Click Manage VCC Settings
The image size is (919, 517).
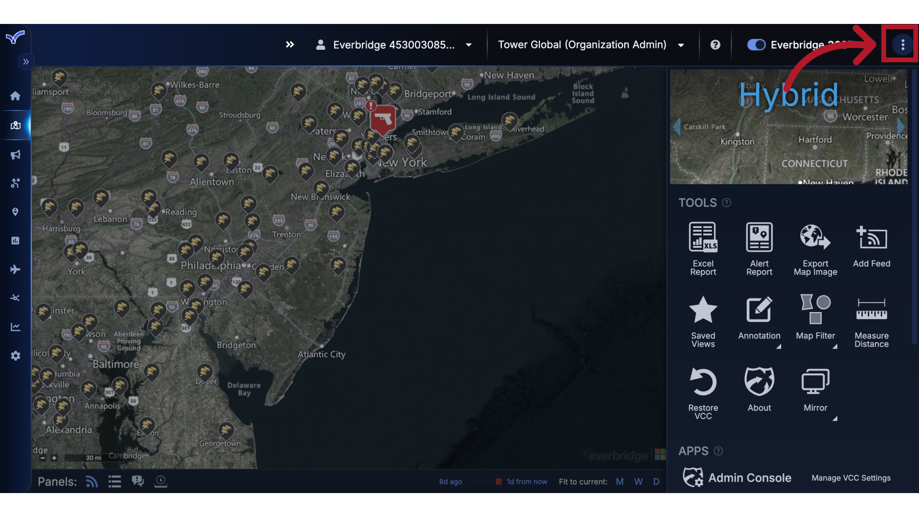(851, 478)
